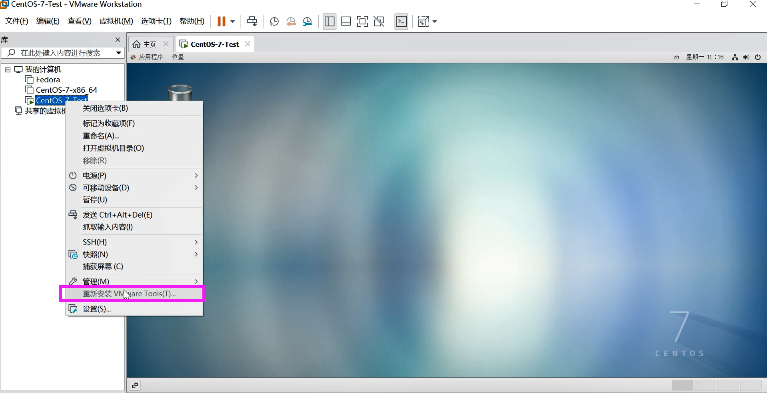This screenshot has width=767, height=393.
Task: Close the 主页 home tab
Action: click(166, 44)
